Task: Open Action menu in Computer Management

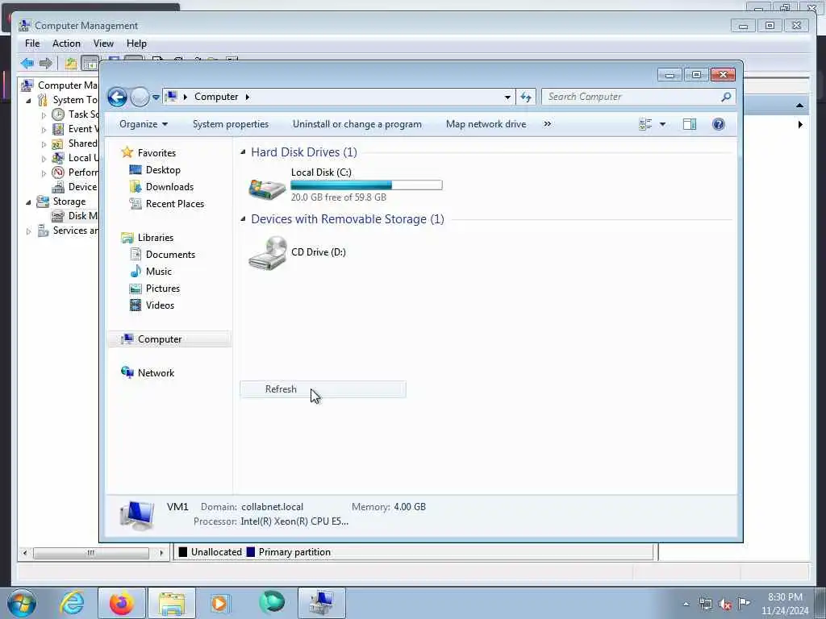Action: [x=66, y=44]
